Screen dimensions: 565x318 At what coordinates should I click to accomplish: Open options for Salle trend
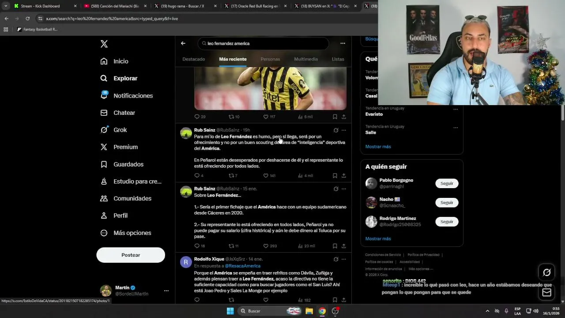(x=456, y=128)
